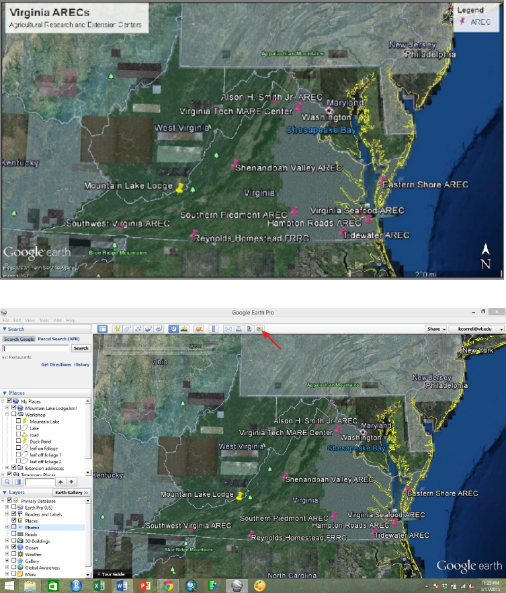Click the History link
506x593 pixels.
[81, 364]
